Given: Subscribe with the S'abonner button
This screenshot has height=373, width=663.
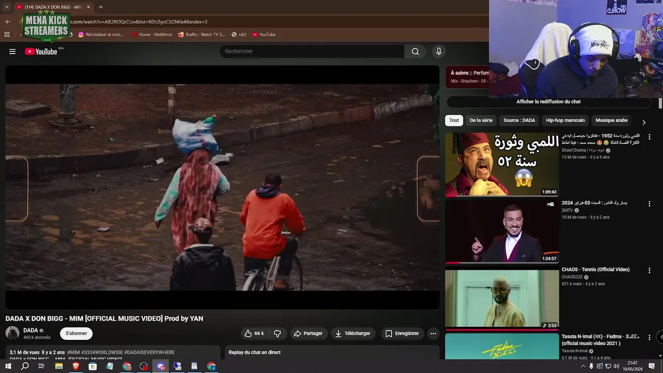Looking at the screenshot, I should click(x=76, y=334).
